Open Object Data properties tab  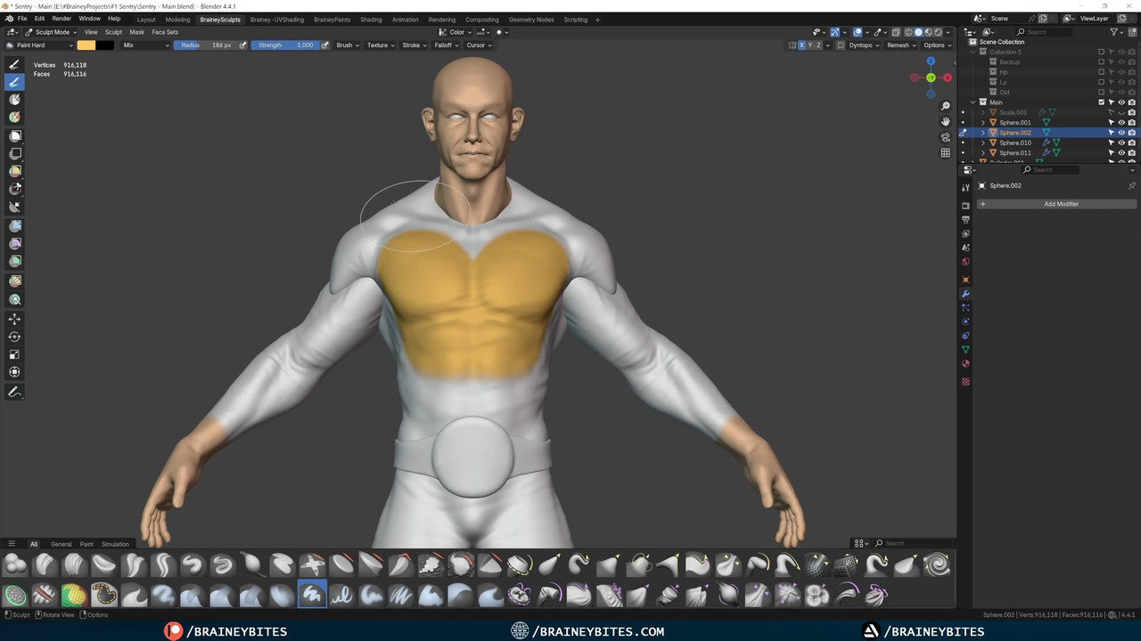(x=965, y=350)
